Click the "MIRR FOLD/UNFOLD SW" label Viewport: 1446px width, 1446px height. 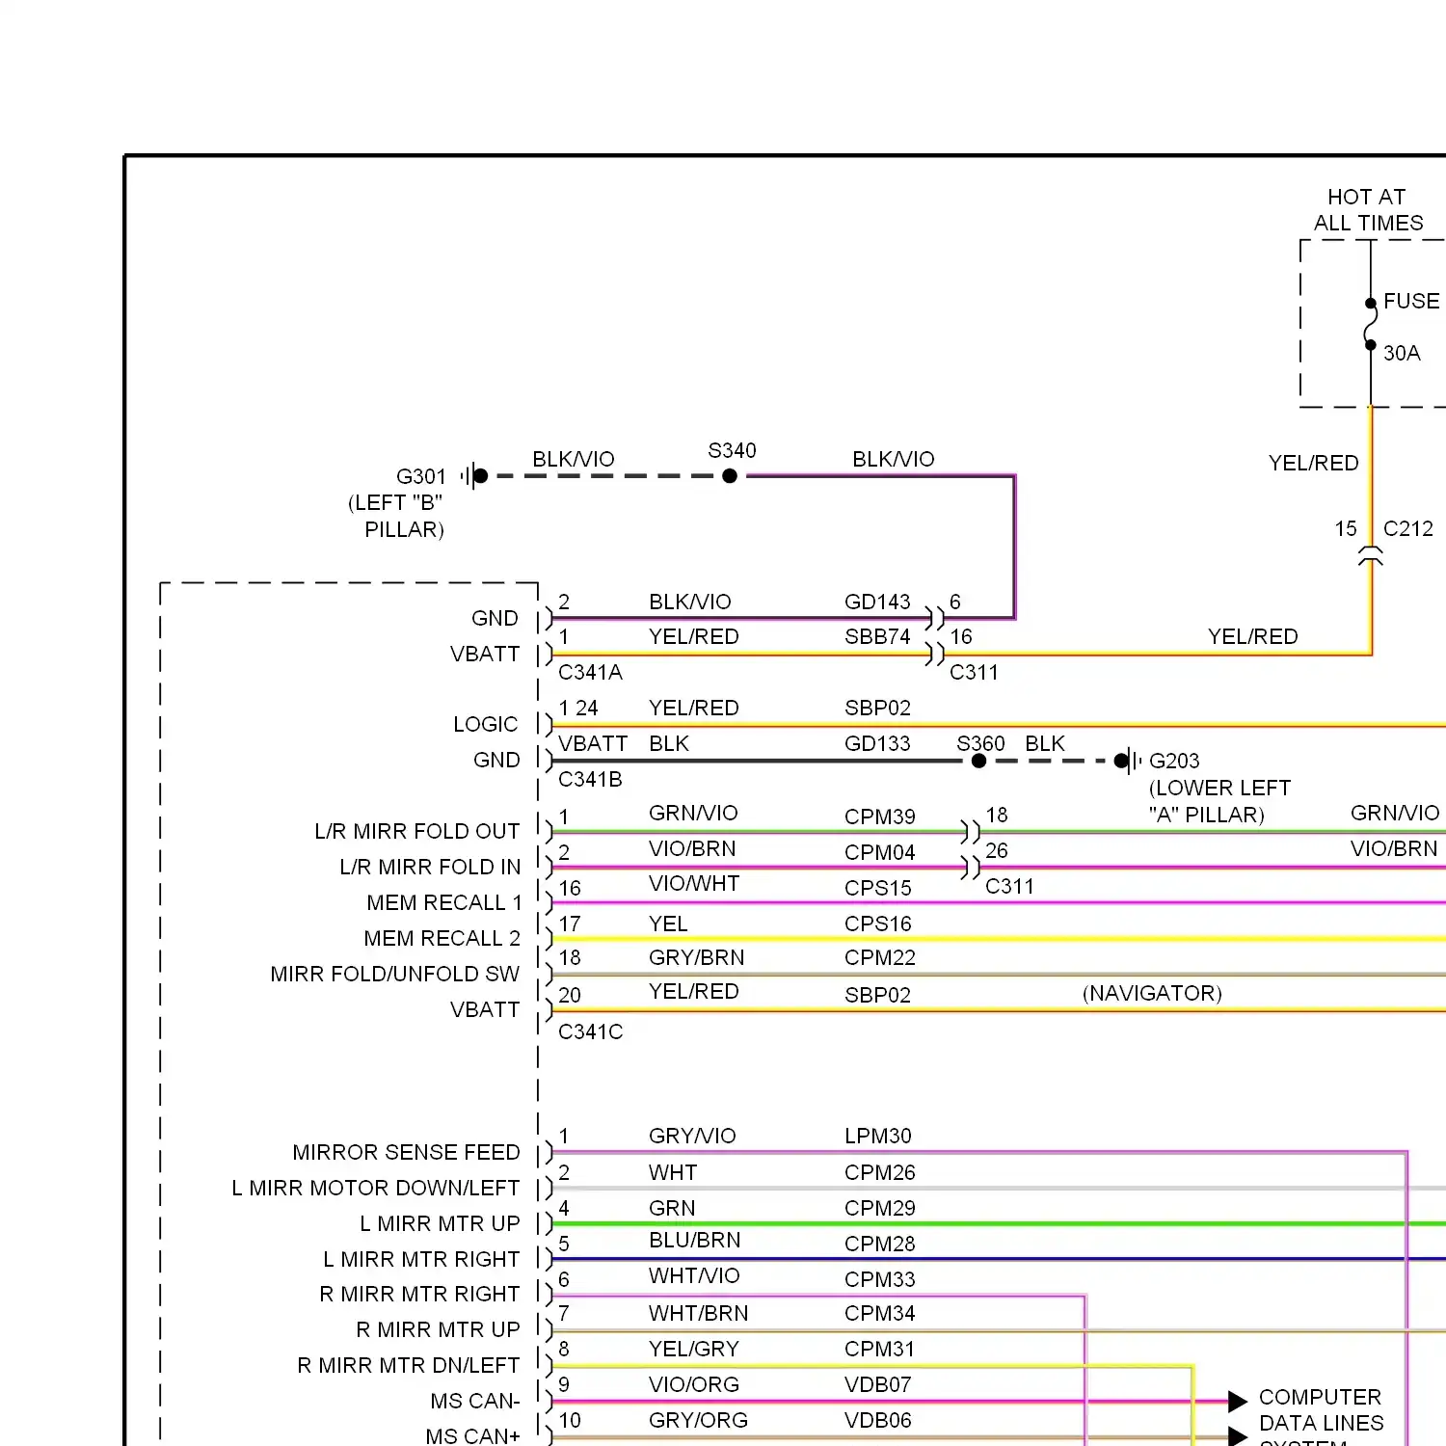(x=394, y=974)
